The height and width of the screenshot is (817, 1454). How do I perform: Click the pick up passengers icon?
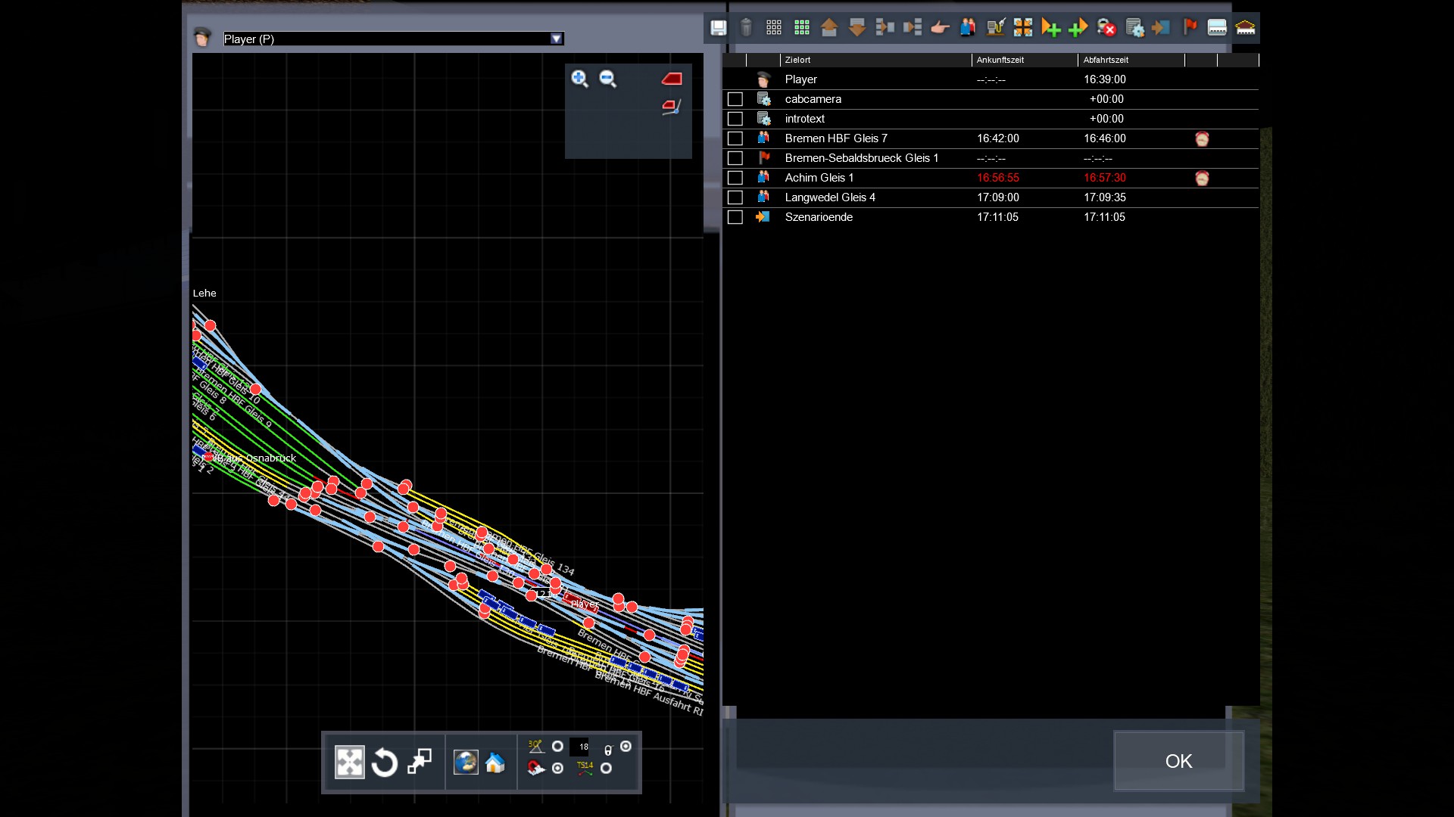pyautogui.click(x=968, y=28)
